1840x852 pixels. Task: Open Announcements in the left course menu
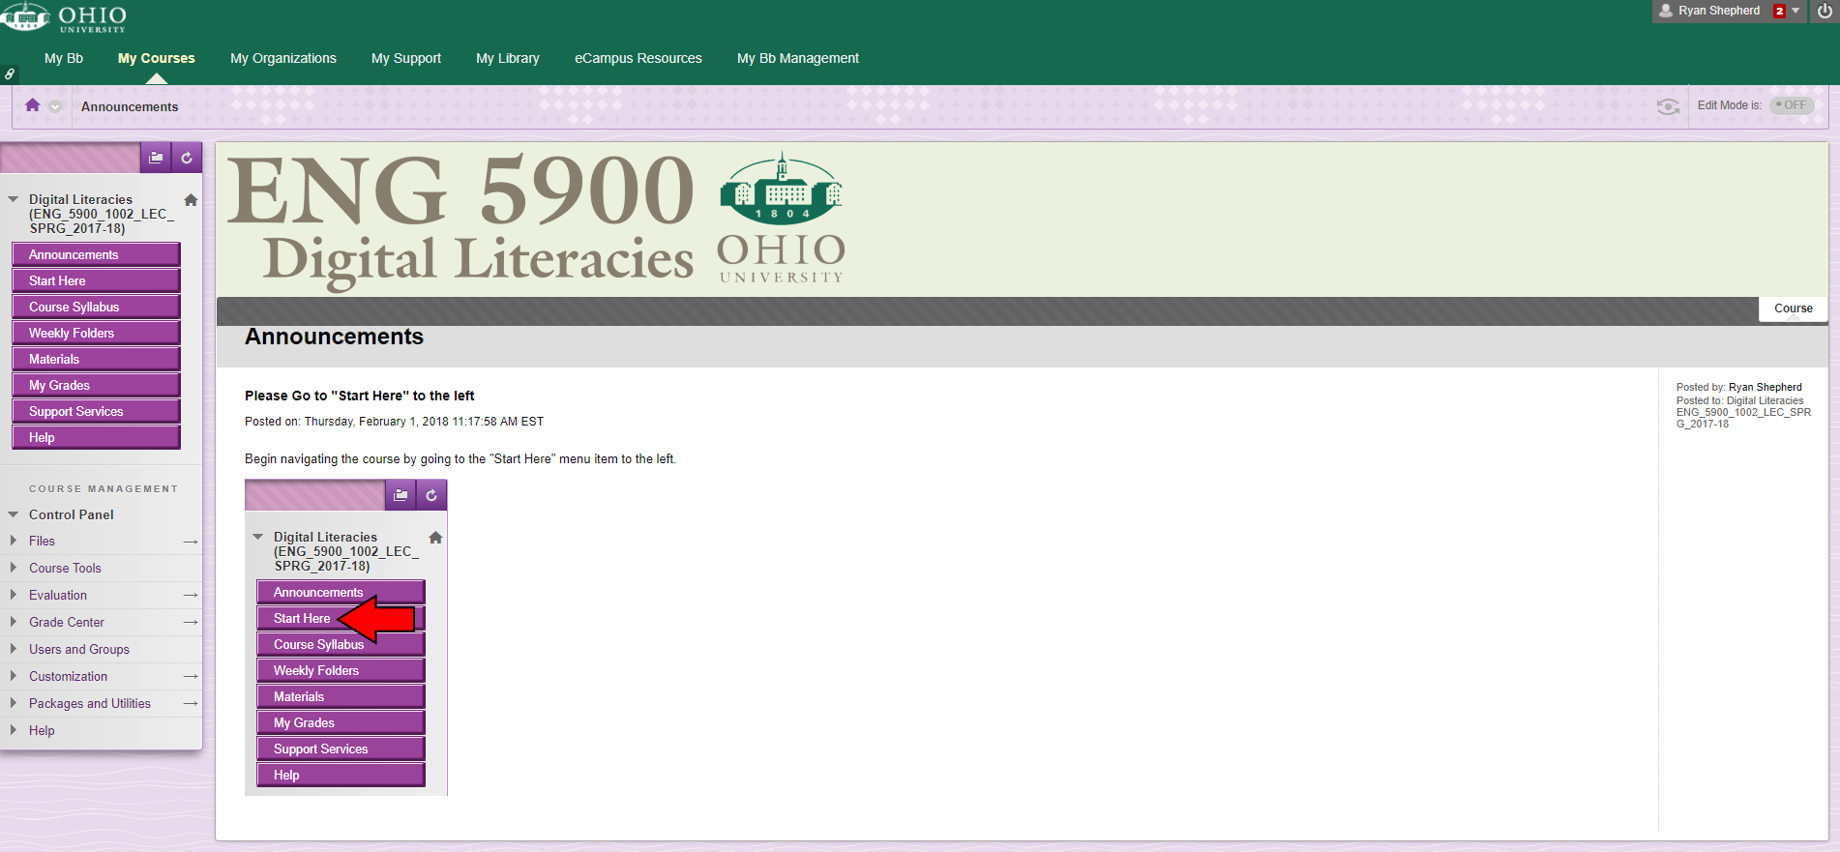click(96, 254)
